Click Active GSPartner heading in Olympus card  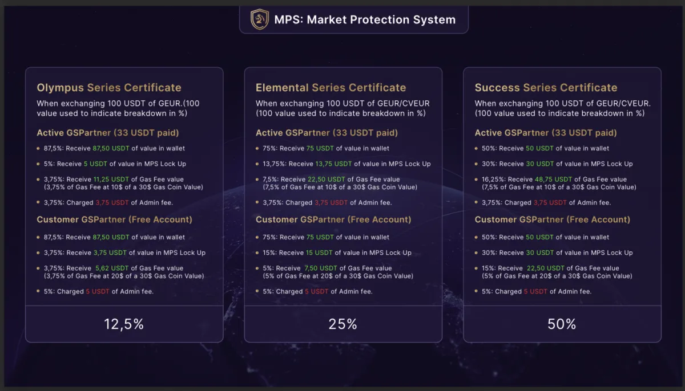pyautogui.click(x=108, y=133)
